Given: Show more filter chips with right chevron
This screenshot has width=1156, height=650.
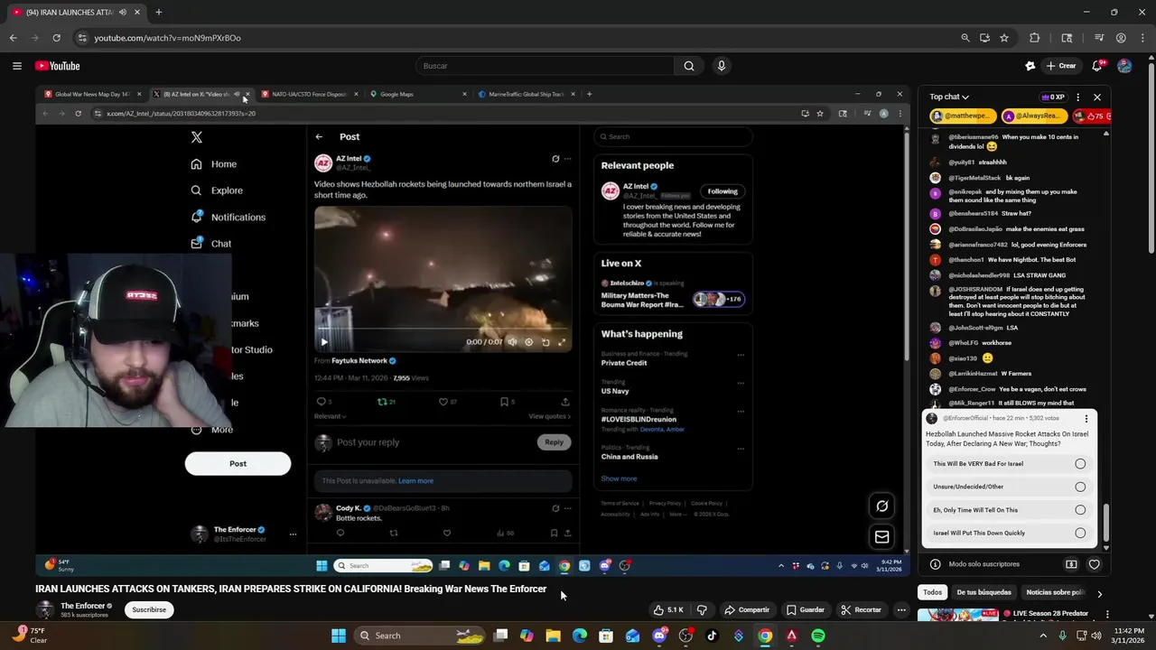Looking at the screenshot, I should 1099,593.
